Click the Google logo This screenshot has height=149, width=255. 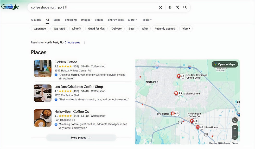click(x=10, y=7)
